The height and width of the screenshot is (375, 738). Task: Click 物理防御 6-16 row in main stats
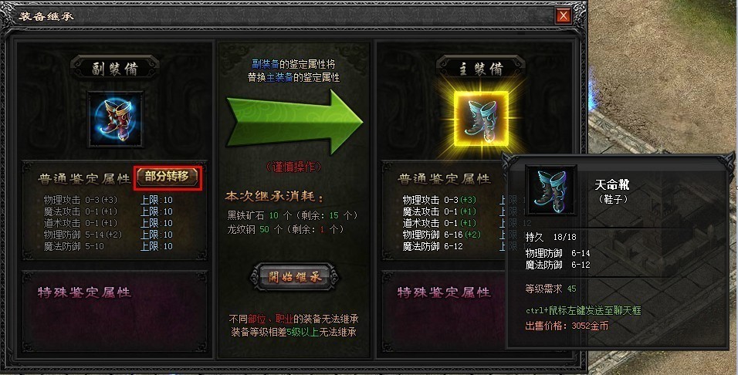pyautogui.click(x=442, y=235)
